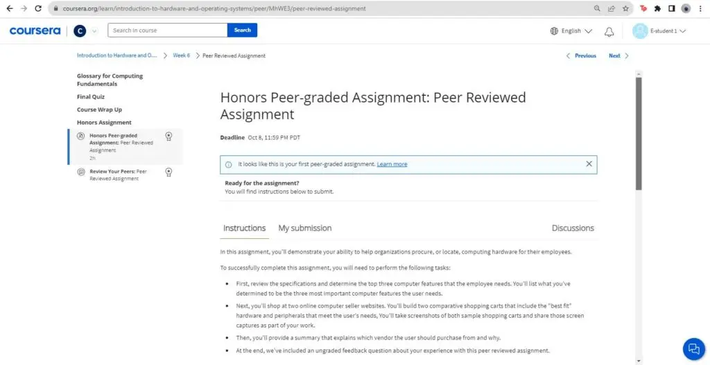
Task: Select Honors Peer-graded Assignment sidebar item
Action: pyautogui.click(x=125, y=147)
